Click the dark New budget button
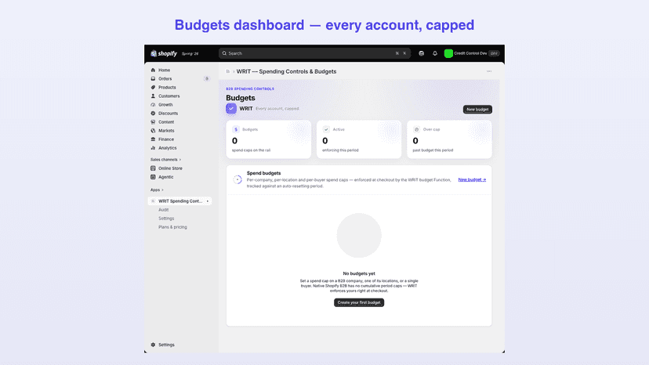 pyautogui.click(x=477, y=109)
